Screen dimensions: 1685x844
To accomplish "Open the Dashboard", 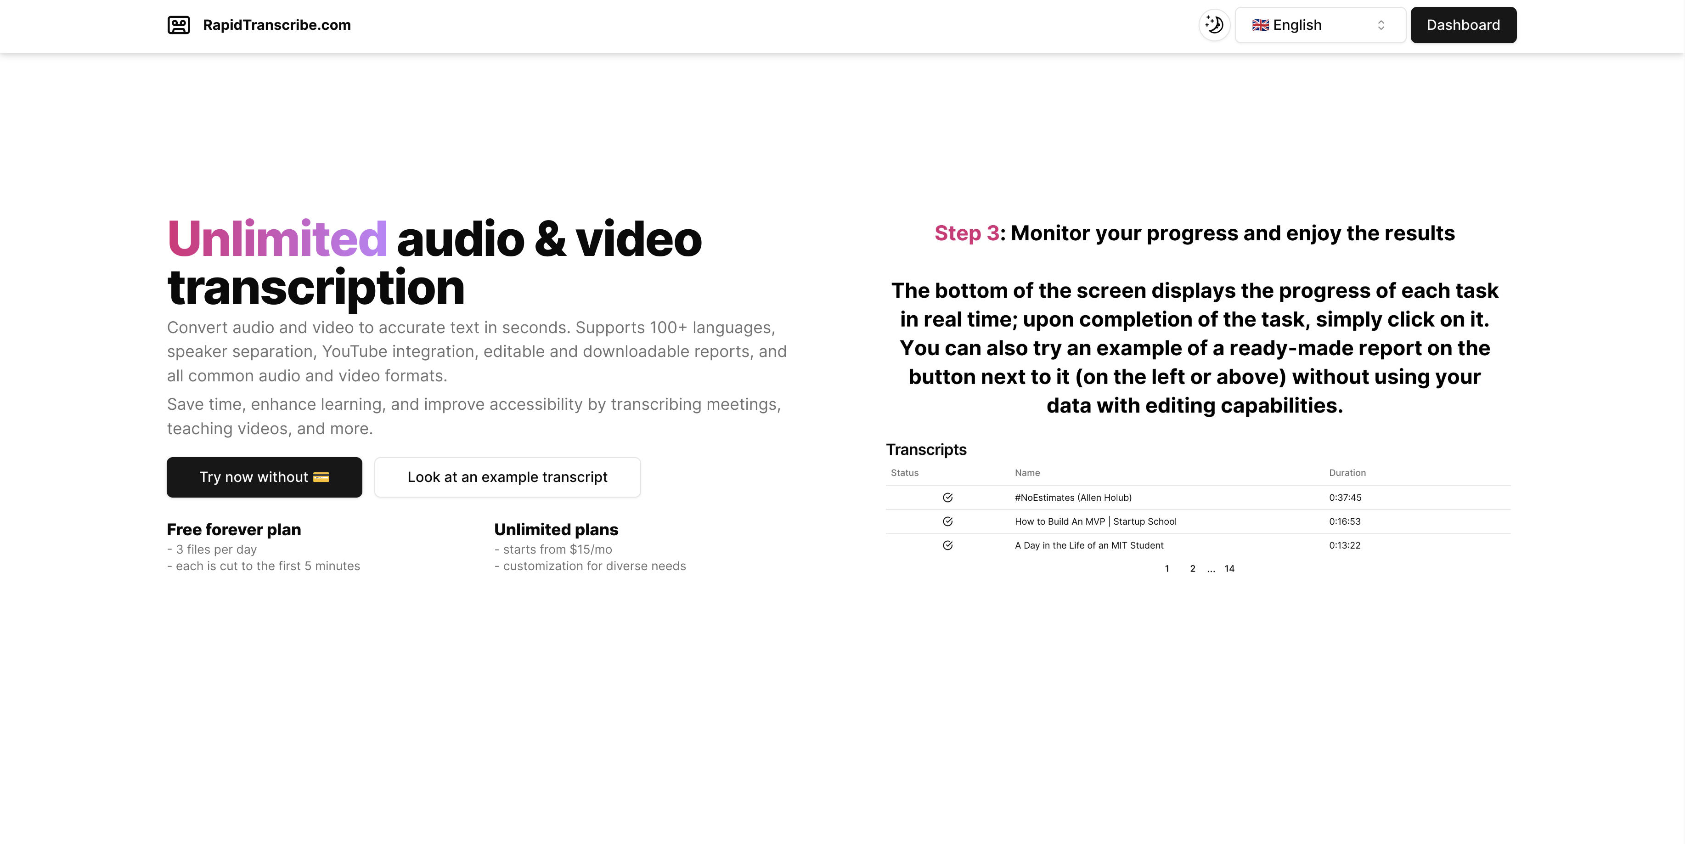I will click(x=1463, y=25).
